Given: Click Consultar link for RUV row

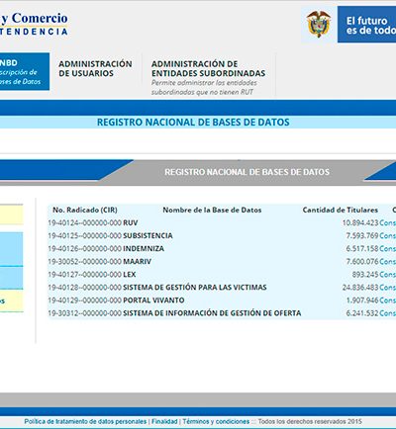Looking at the screenshot, I should coord(388,222).
